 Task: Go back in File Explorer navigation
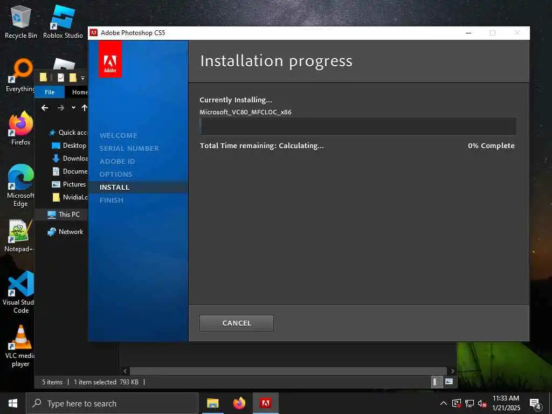[45, 108]
